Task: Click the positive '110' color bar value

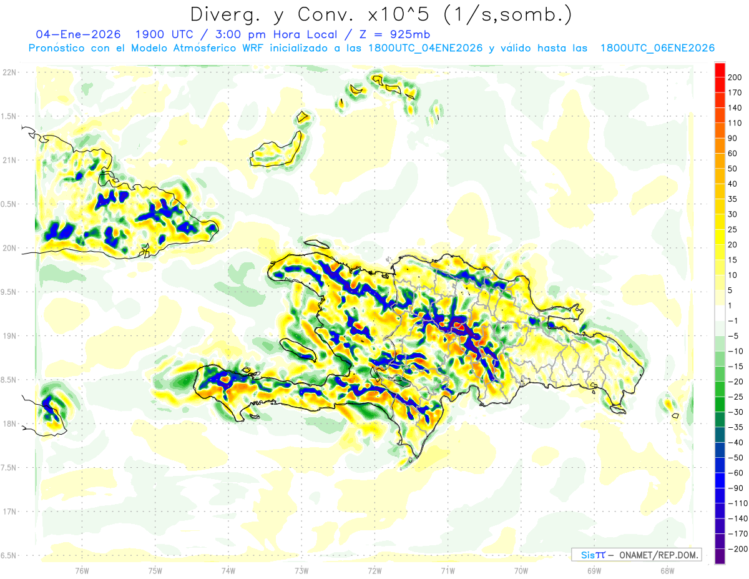Action: tap(736, 123)
